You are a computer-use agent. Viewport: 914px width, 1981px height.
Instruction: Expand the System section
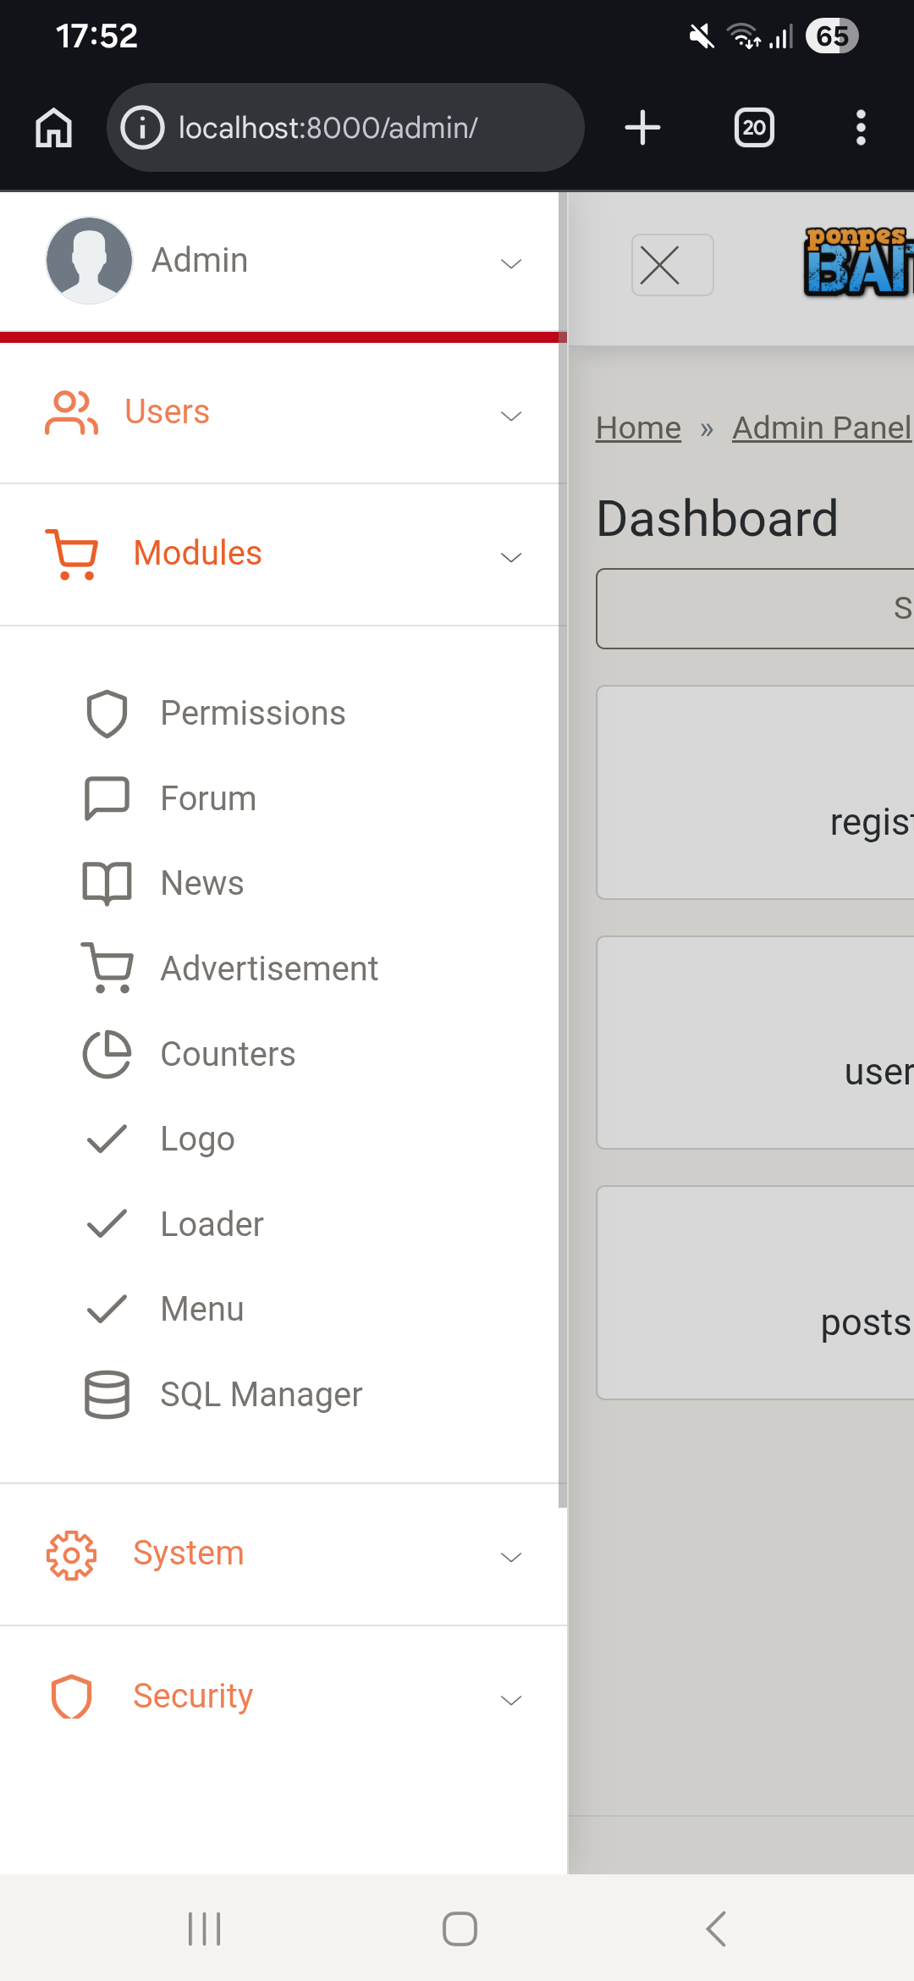pyautogui.click(x=511, y=1557)
